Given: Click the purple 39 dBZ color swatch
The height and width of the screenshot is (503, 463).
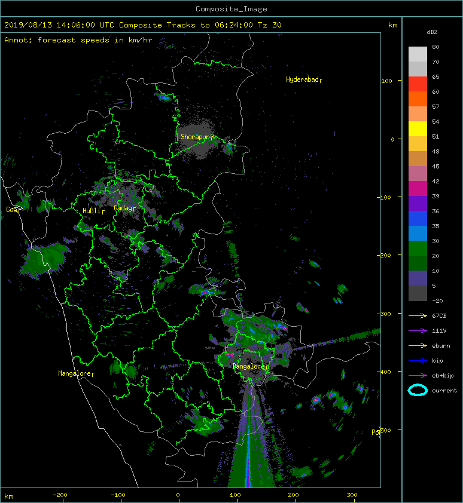Looking at the screenshot, I should coord(418,203).
